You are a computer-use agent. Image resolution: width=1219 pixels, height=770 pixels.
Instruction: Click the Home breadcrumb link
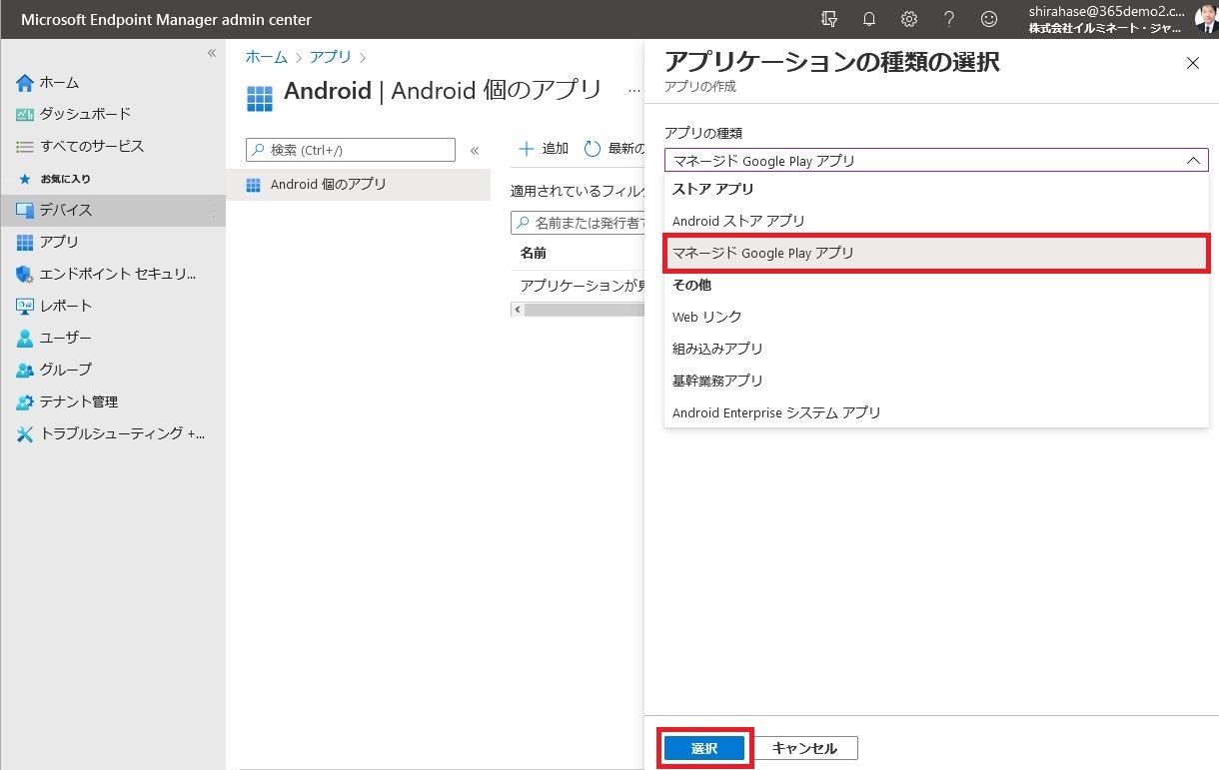coord(266,57)
